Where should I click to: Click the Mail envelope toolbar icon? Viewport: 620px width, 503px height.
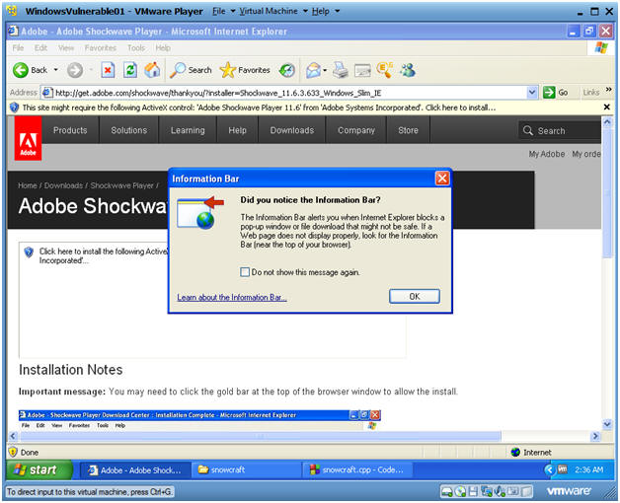(x=313, y=70)
